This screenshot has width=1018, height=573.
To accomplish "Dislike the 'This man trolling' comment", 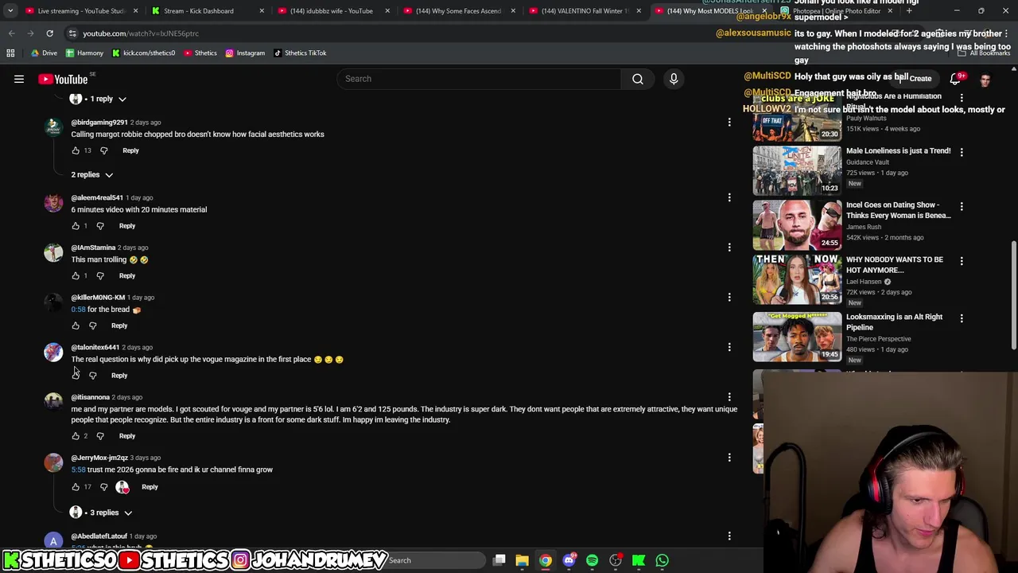I will pos(100,276).
